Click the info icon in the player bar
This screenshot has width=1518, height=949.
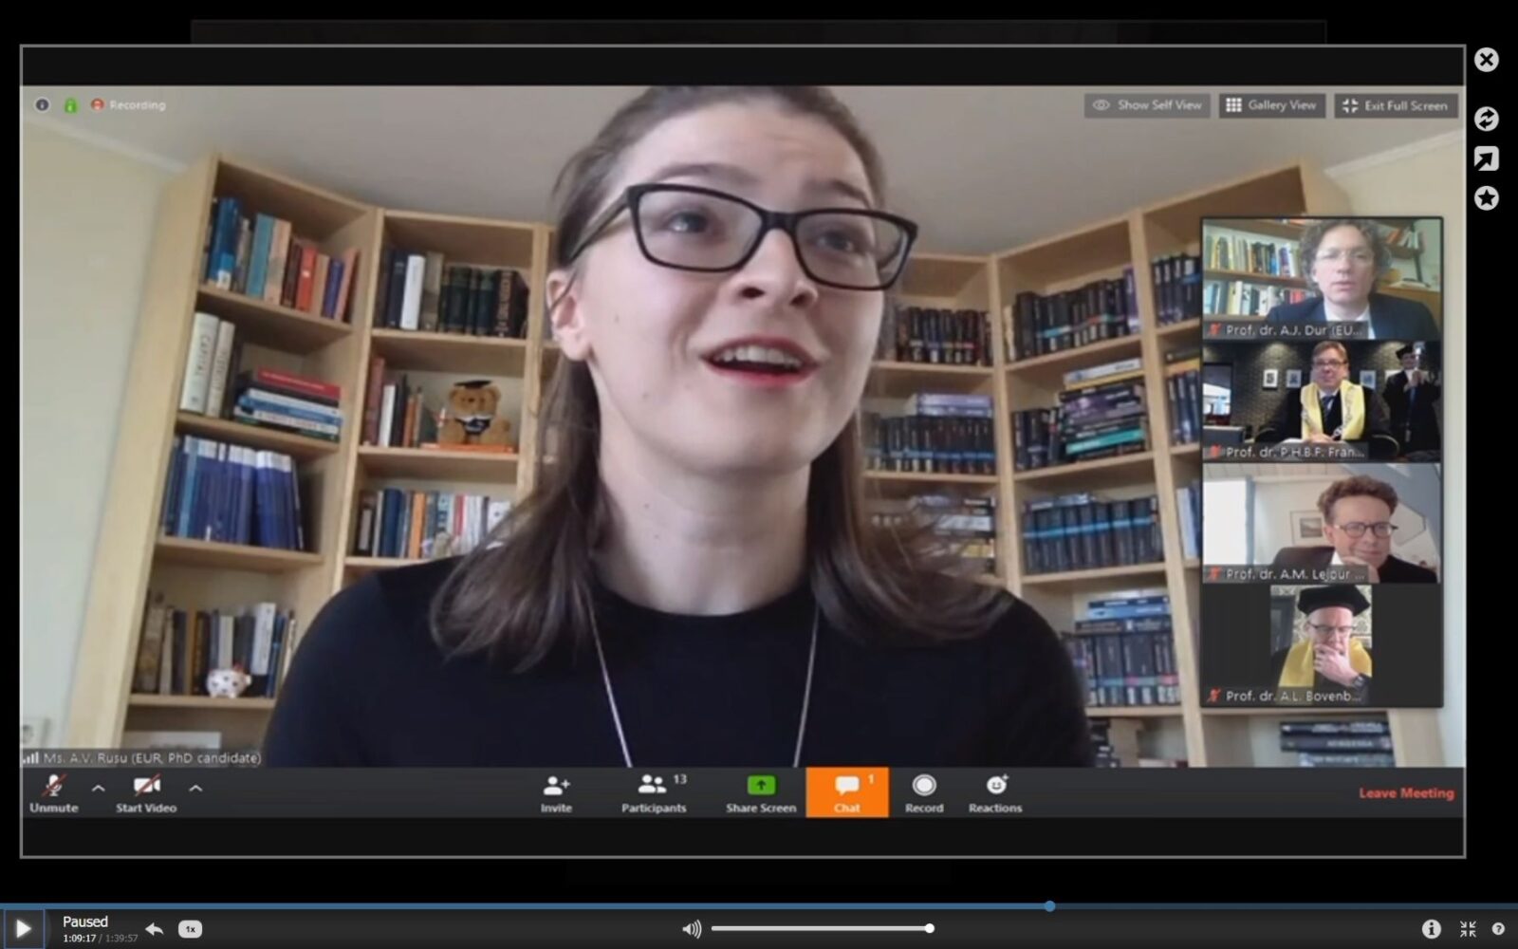coord(1431,929)
